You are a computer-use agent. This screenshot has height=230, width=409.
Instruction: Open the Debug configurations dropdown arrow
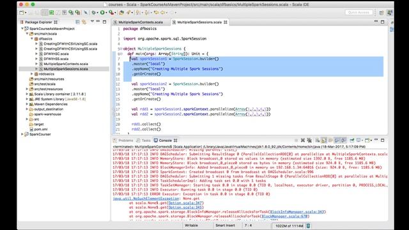(98, 13)
